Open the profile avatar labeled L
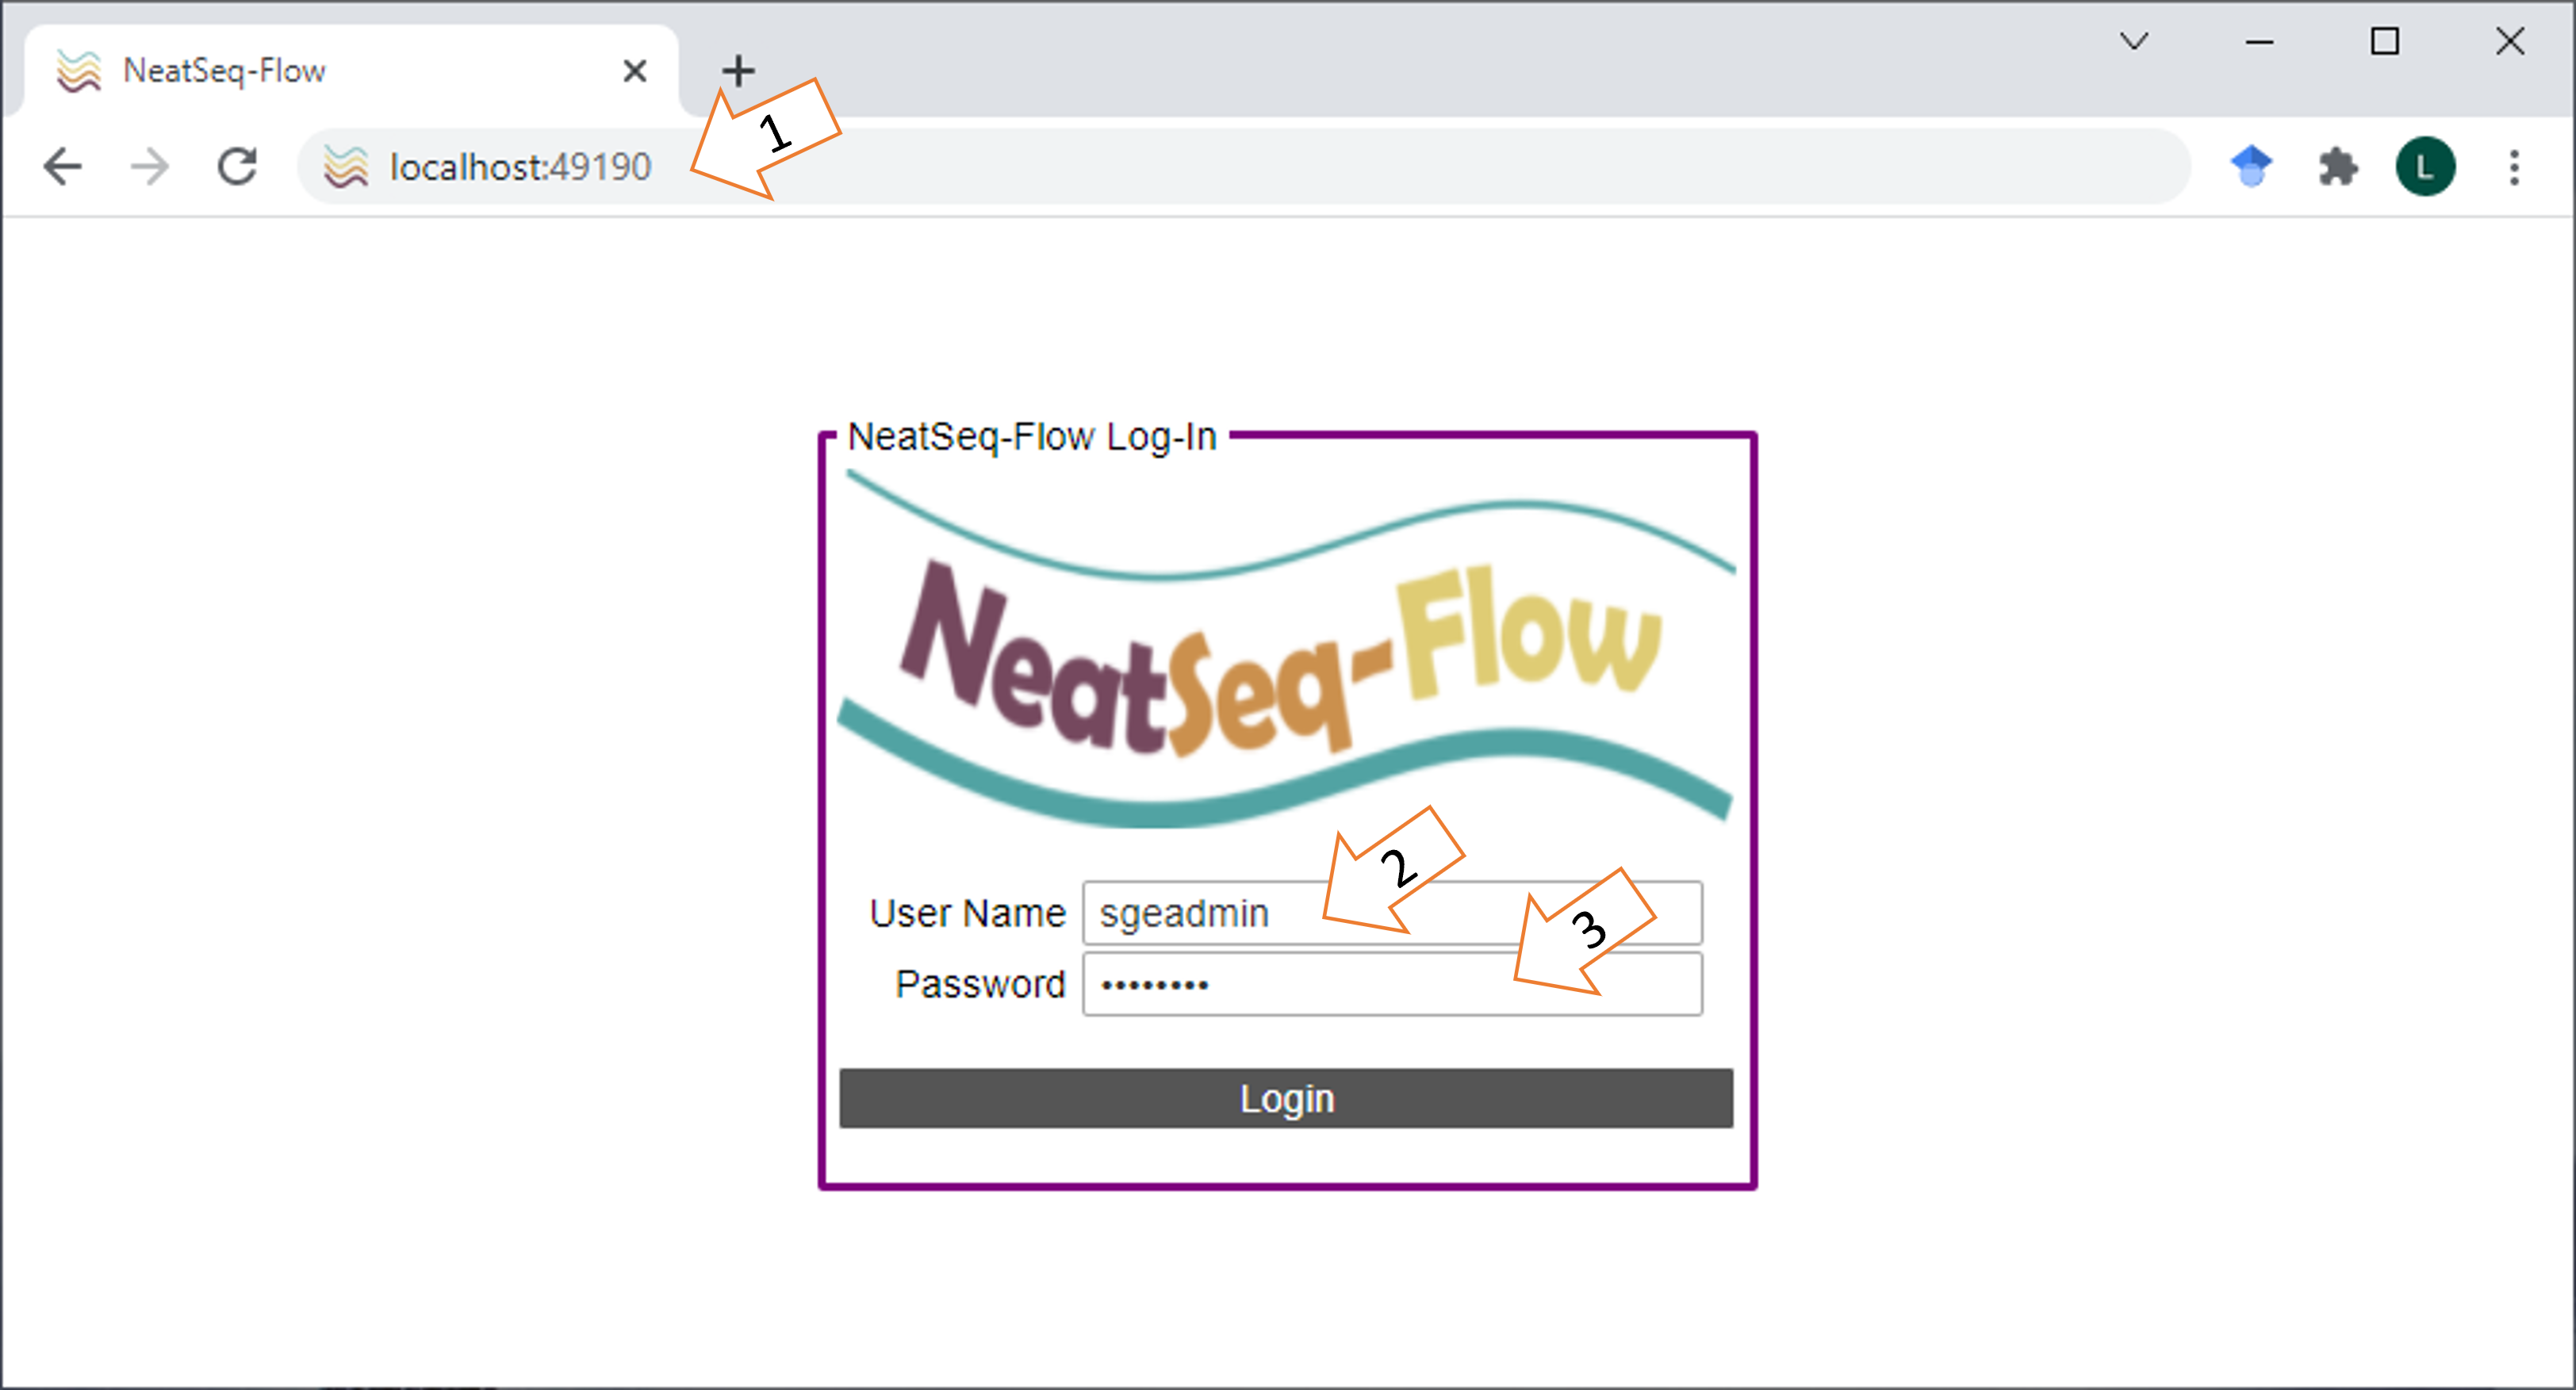The width and height of the screenshot is (2576, 1390). 2425,166
